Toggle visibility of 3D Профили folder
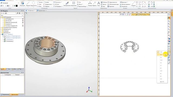 point(23,19)
